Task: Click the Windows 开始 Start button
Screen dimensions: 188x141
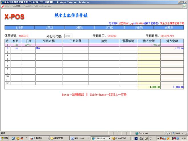Action: (5, 138)
